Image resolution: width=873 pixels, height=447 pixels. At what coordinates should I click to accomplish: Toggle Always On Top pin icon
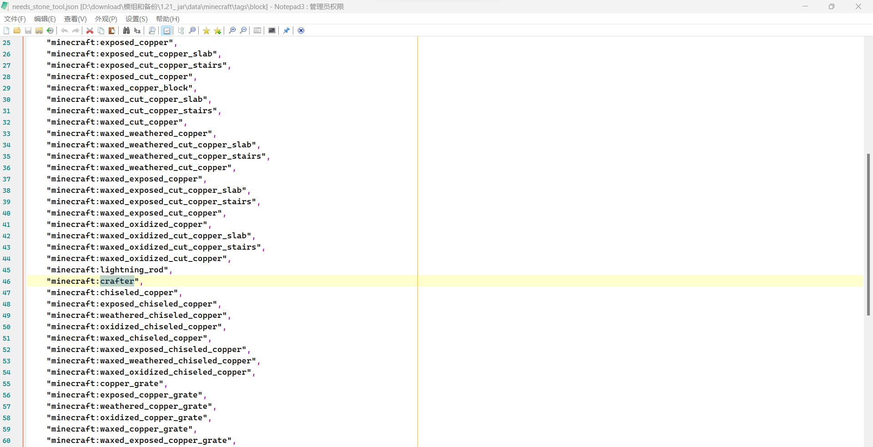[286, 30]
